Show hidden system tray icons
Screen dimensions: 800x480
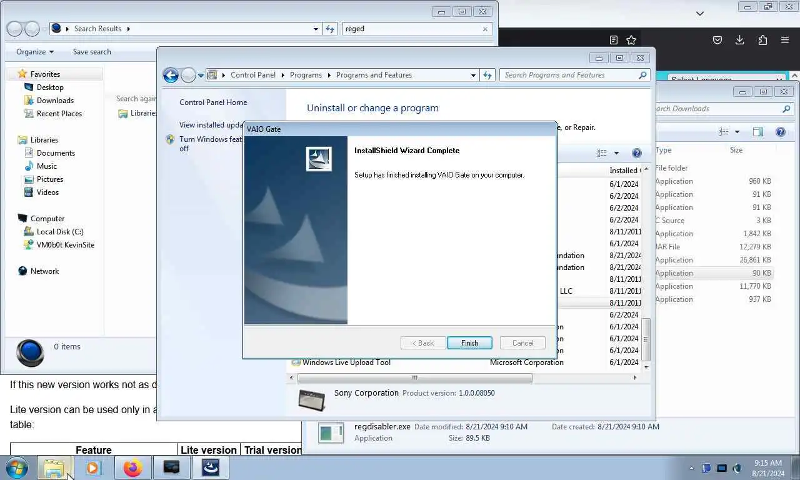click(691, 468)
